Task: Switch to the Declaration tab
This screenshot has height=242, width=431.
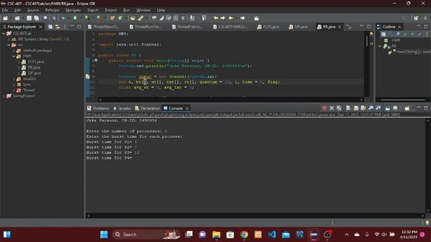Action: click(147, 108)
